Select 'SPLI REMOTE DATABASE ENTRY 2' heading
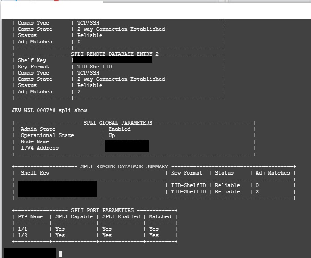Viewport: 311px width, 258px height. click(115, 54)
